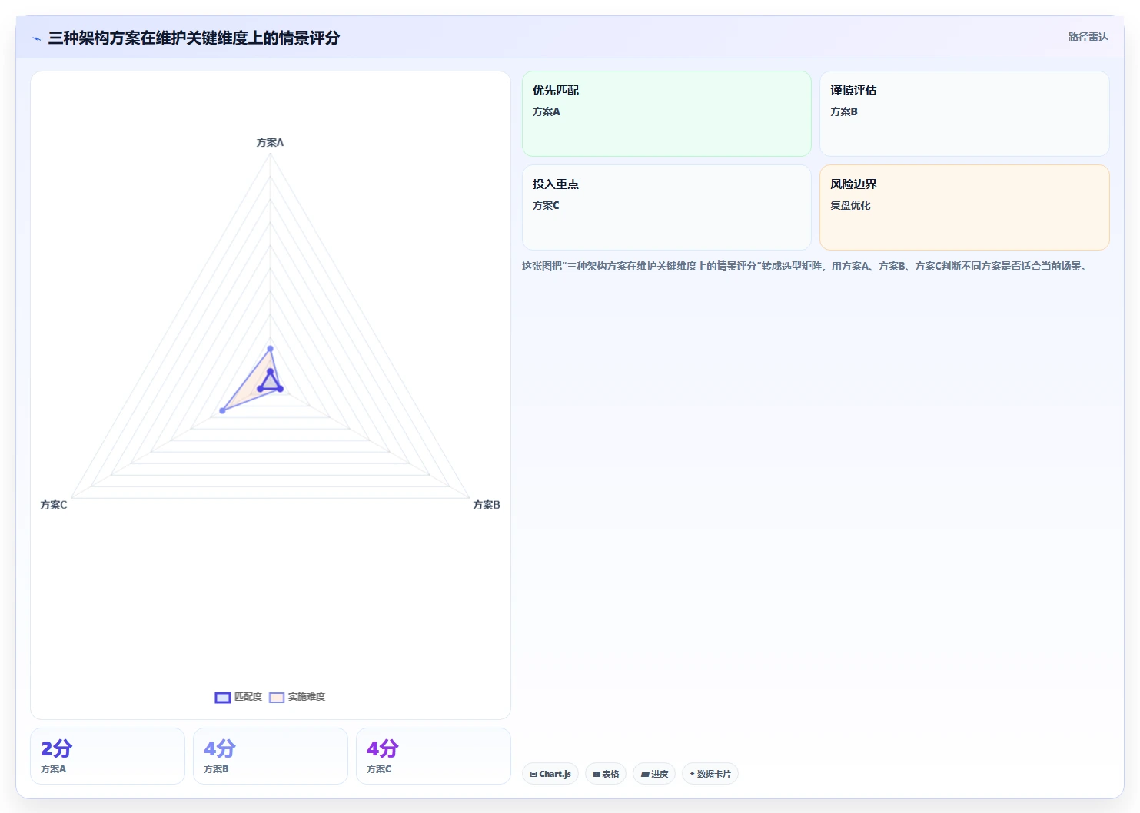1140x813 pixels.
Task: Click the icon in the 进度 chip
Action: coord(645,774)
